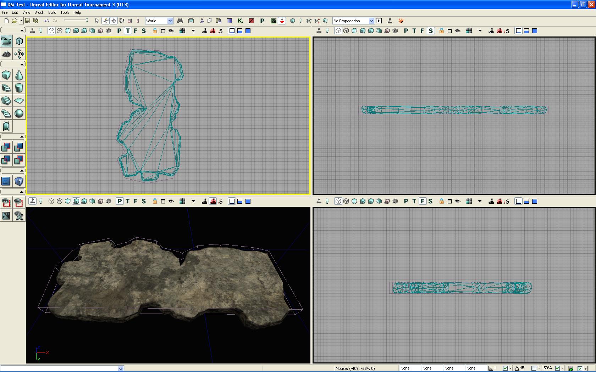This screenshot has width=596, height=372.
Task: Open the Build menu
Action: 52,12
